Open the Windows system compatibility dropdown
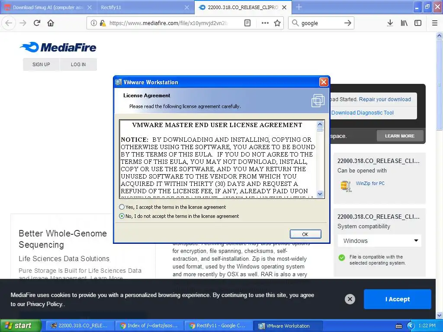The height and width of the screenshot is (332, 443). (x=379, y=241)
